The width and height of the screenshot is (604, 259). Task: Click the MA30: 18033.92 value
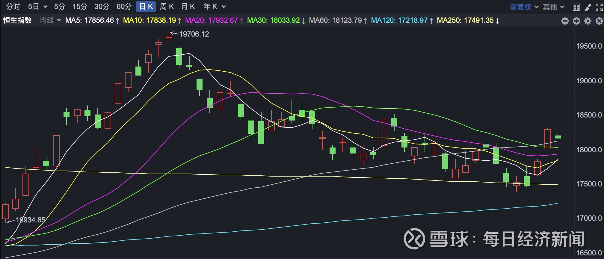pyautogui.click(x=276, y=20)
